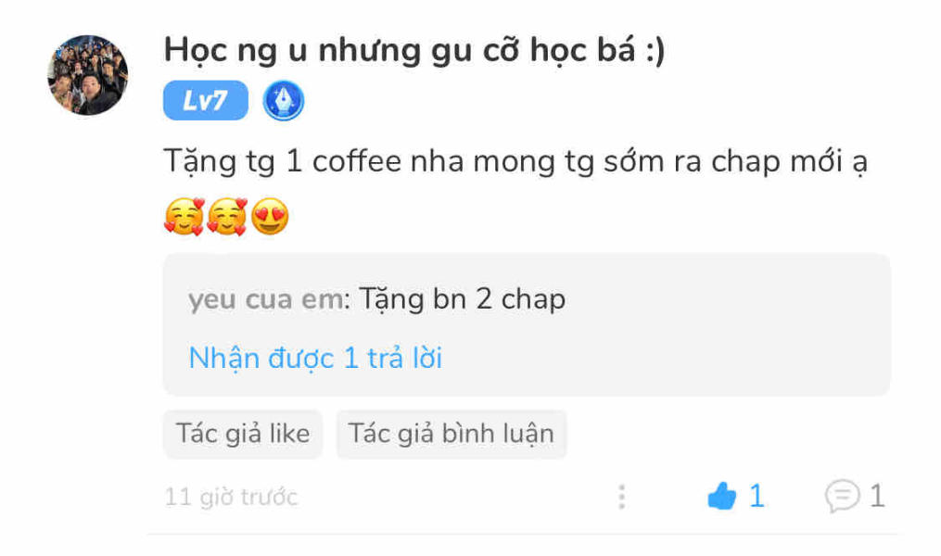Click the Lv7 level badge
The height and width of the screenshot is (556, 941).
[206, 100]
